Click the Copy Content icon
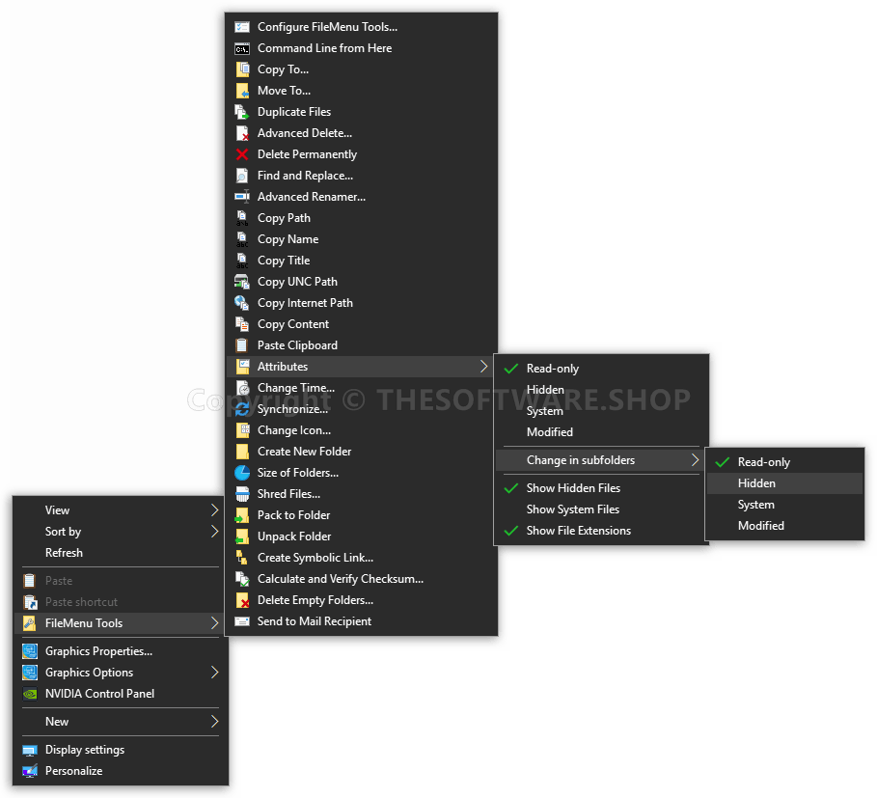Viewport: 877px width, 798px height. coord(241,324)
